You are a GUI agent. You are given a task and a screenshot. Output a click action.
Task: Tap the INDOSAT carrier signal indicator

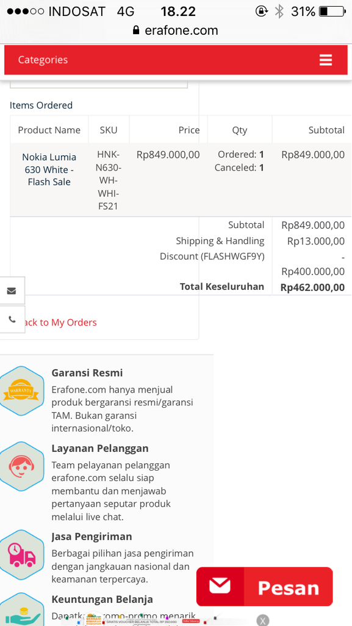[x=56, y=12]
